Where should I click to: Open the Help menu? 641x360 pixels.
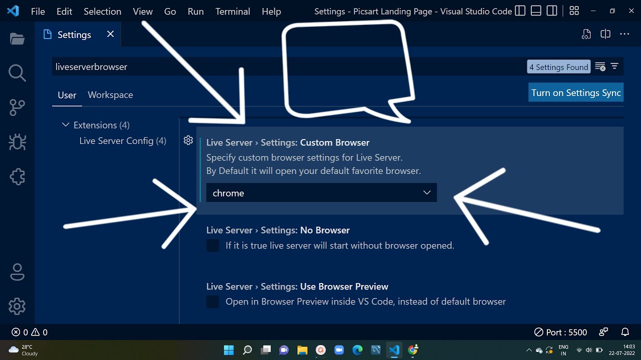pos(271,11)
